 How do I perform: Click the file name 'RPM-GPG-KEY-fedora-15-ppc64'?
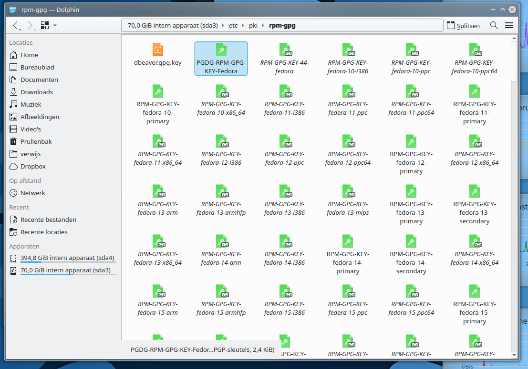411,308
